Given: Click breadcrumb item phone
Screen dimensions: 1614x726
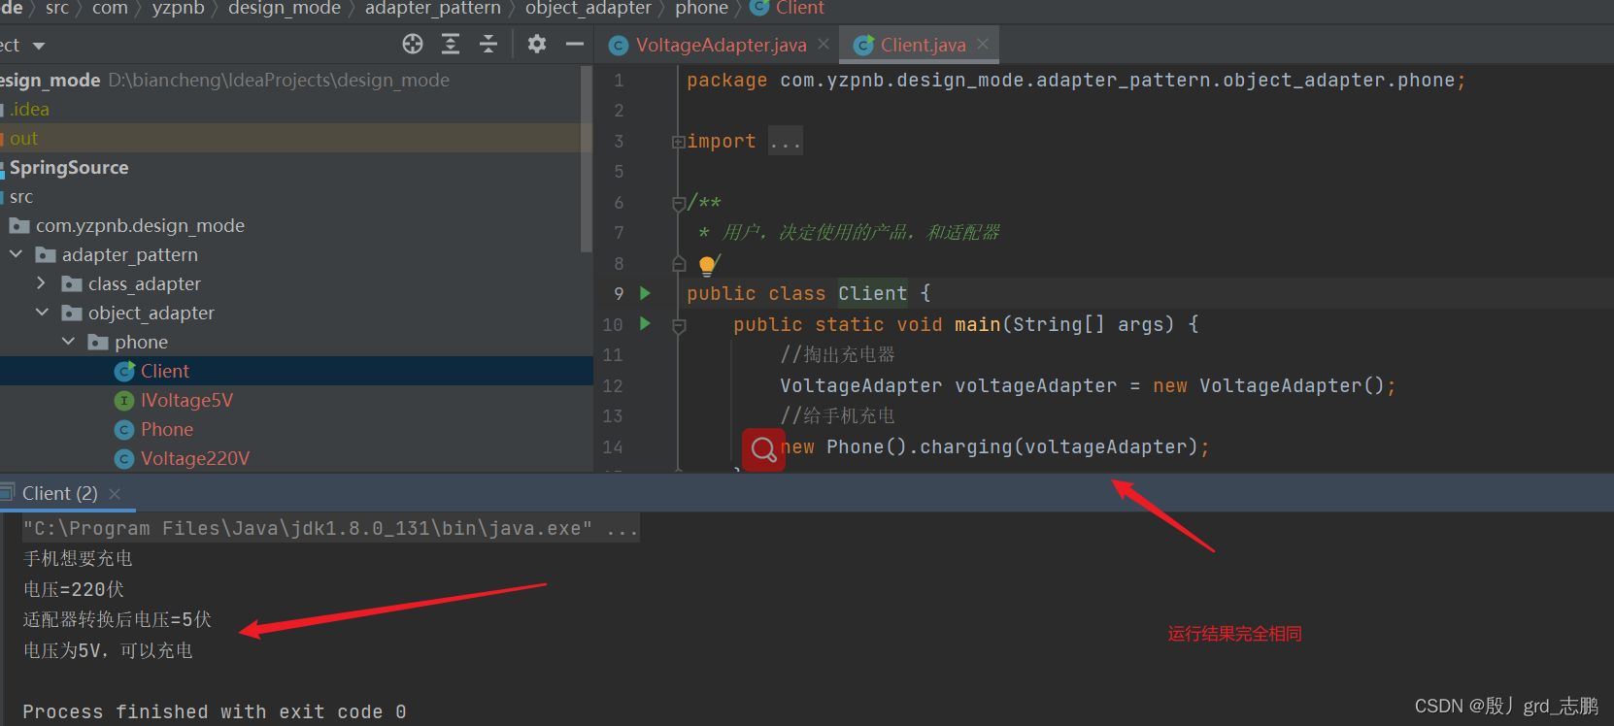Looking at the screenshot, I should click(702, 9).
